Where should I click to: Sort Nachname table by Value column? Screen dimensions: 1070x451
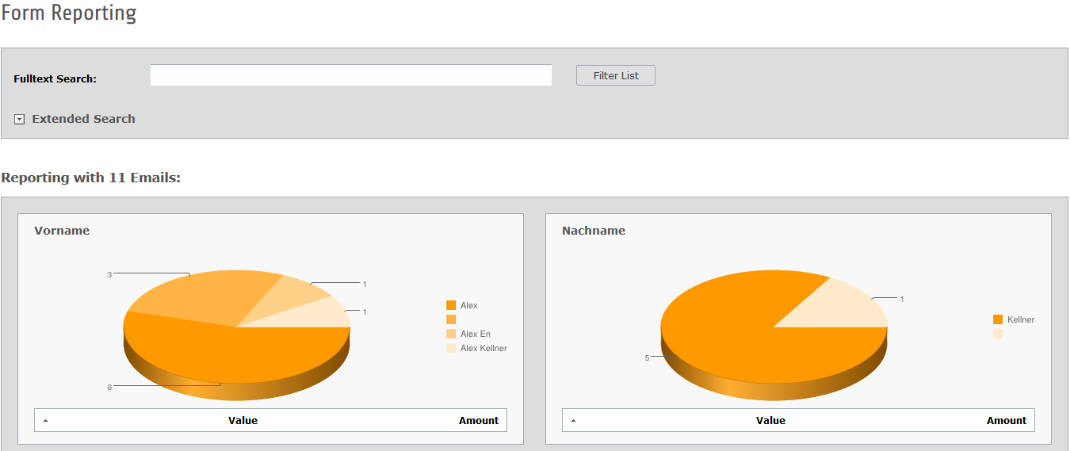pos(770,421)
